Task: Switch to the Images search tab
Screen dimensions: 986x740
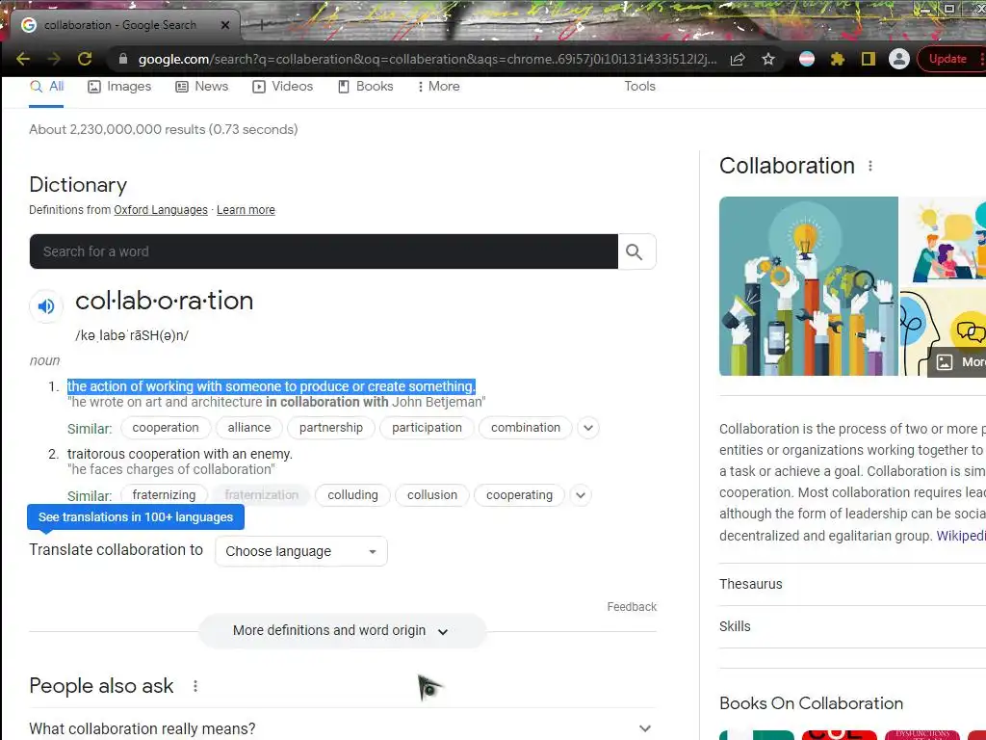Action: coord(119,87)
